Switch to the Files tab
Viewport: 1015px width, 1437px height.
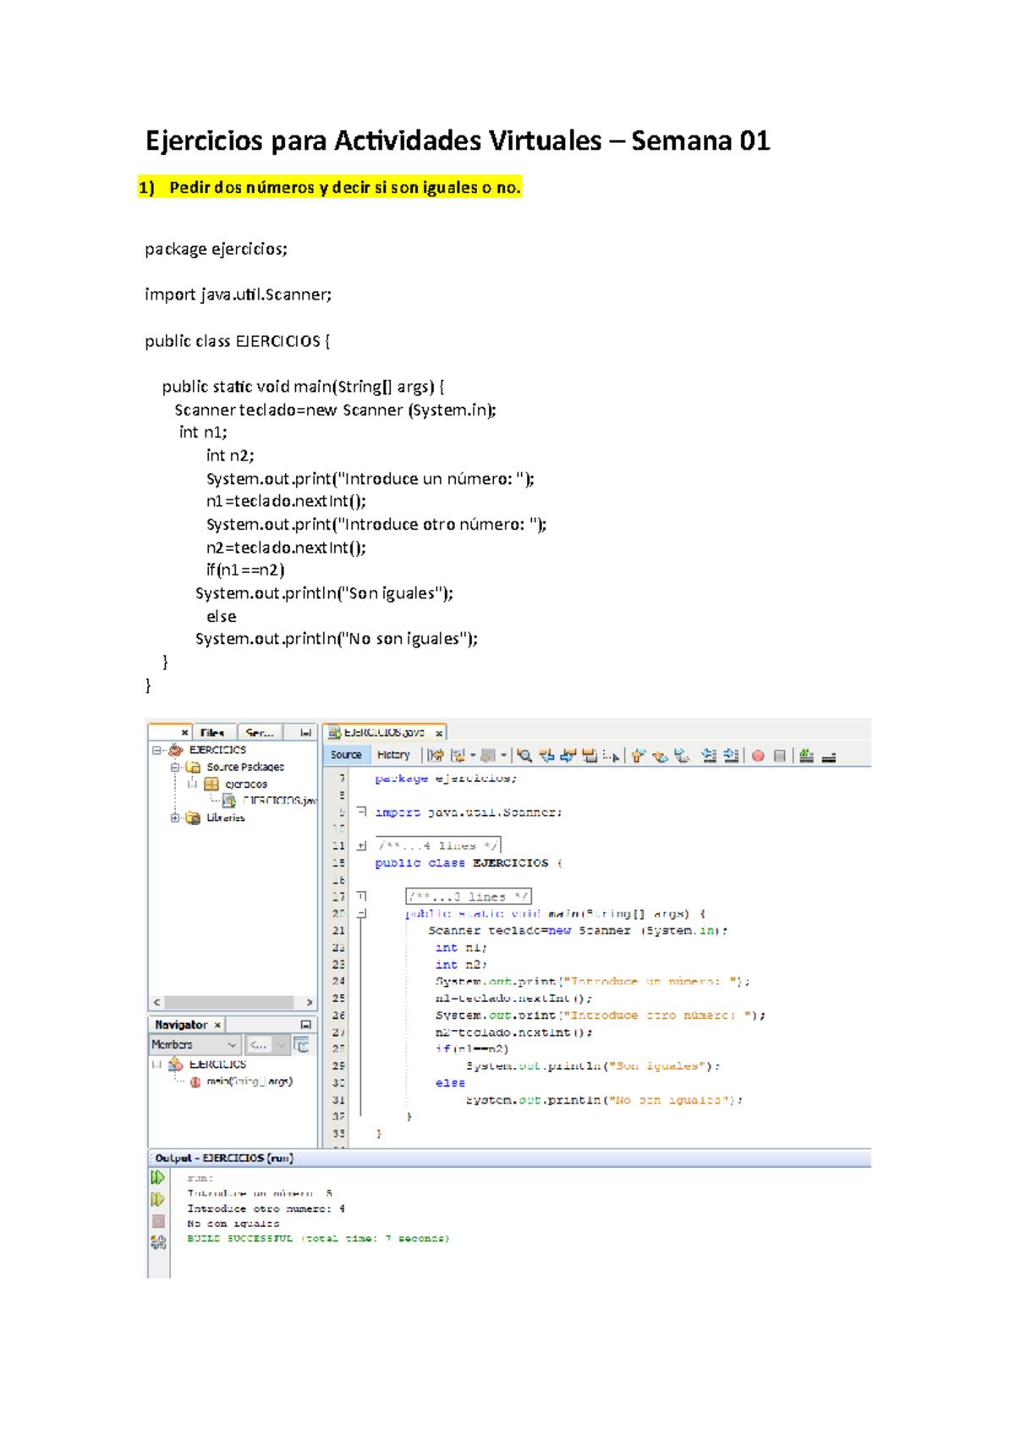212,733
